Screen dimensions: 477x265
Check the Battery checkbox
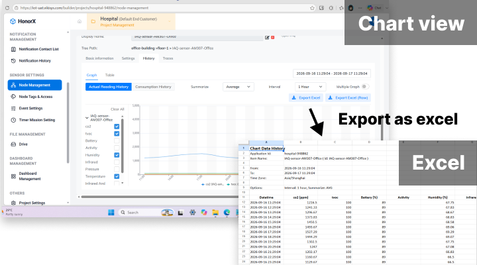pos(117,140)
